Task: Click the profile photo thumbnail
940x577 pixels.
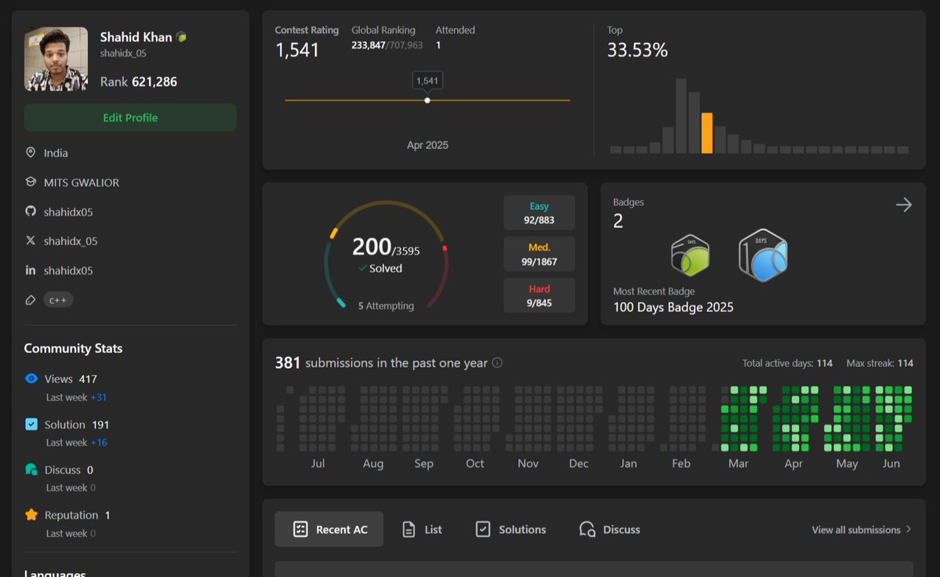Action: pyautogui.click(x=56, y=59)
